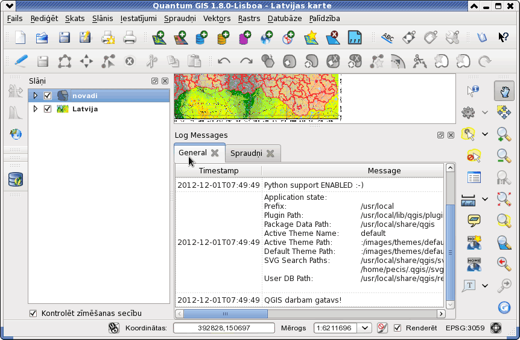Open the select features tool dropdown arrow
This screenshot has height=340, width=520.
click(485, 134)
